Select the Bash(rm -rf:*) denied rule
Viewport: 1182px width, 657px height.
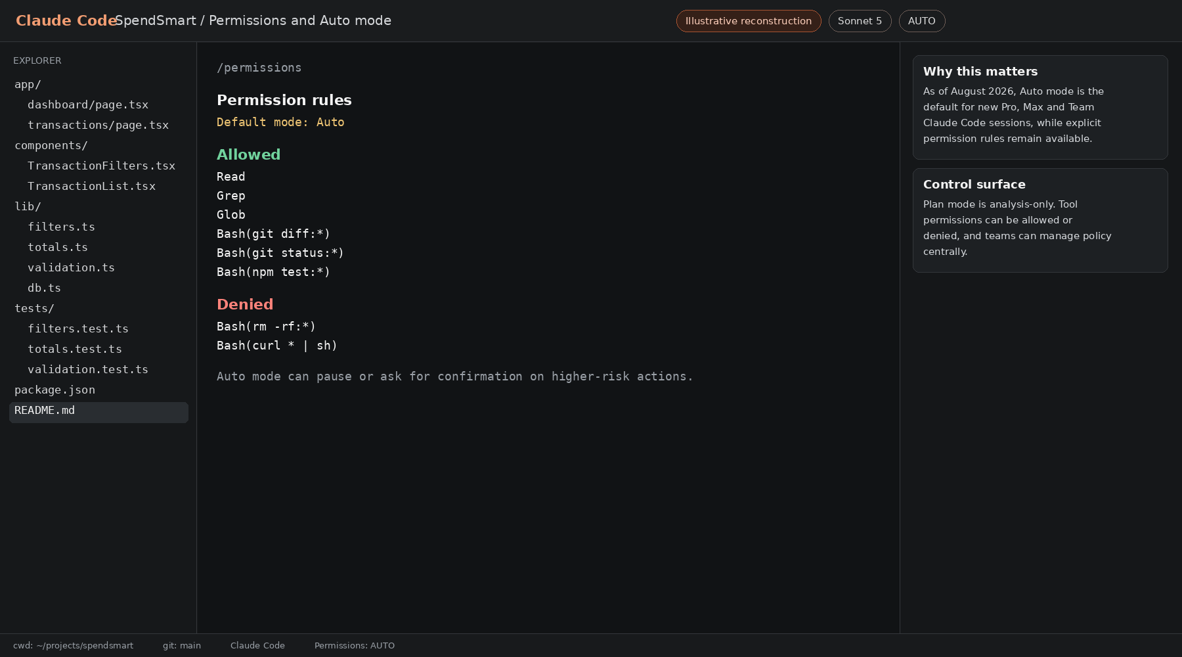coord(267,327)
